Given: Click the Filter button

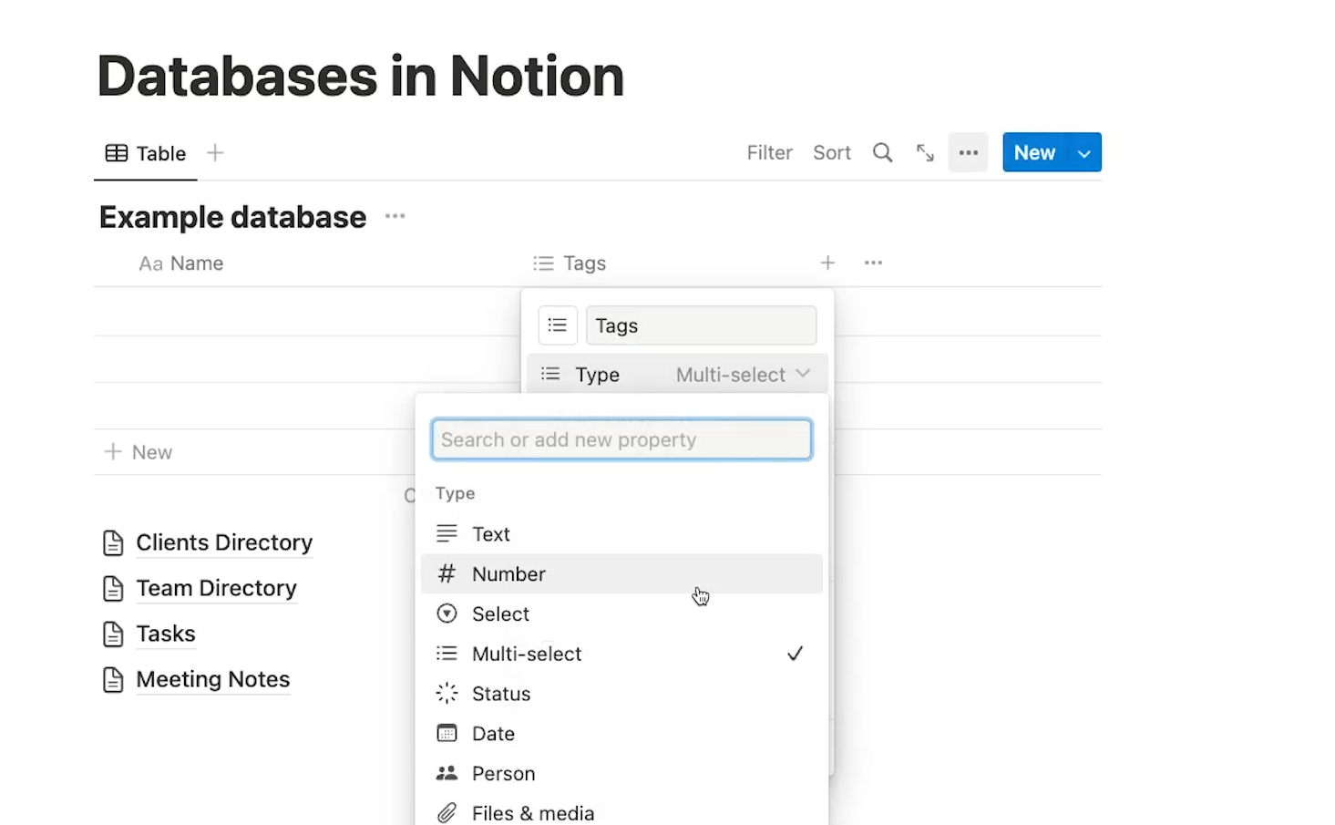Looking at the screenshot, I should click(769, 152).
